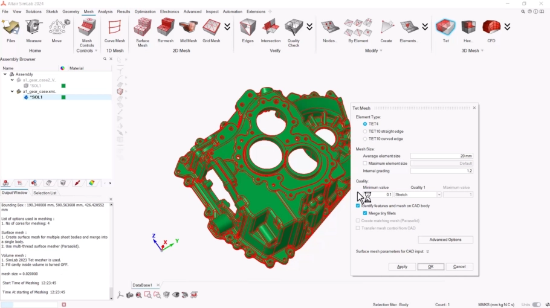
Task: Expand more 3D Mesh tools
Action: (507, 27)
